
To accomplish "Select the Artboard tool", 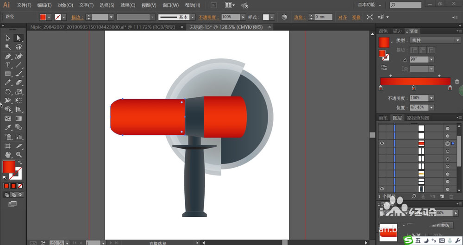I will point(8,146).
